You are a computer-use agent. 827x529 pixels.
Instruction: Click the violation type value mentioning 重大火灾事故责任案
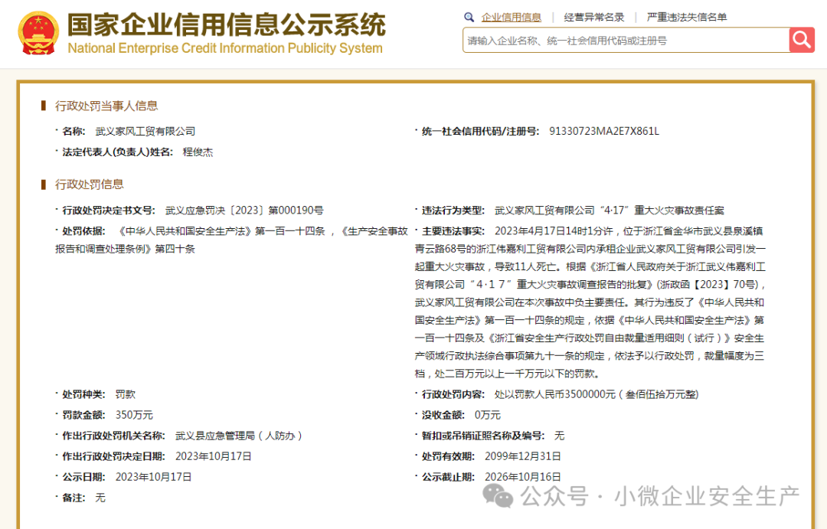click(x=610, y=211)
